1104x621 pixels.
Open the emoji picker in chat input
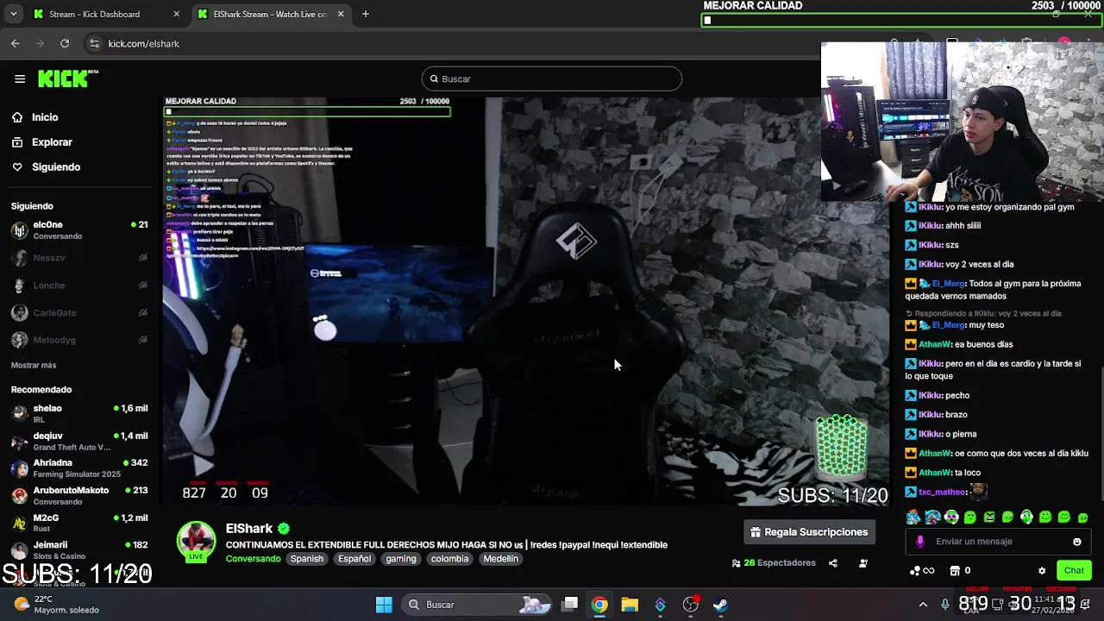(1076, 542)
